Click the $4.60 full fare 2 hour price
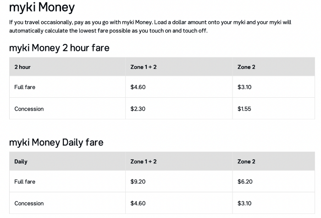This screenshot has height=218, width=321. pyautogui.click(x=138, y=87)
